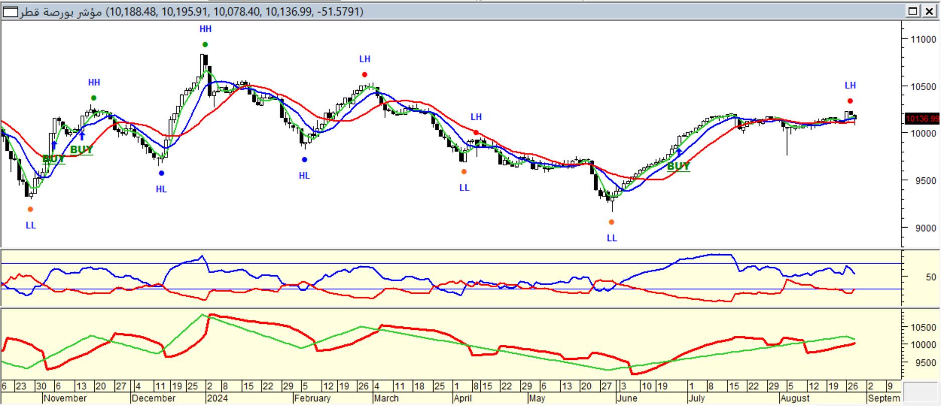Click the March month label
Image resolution: width=941 pixels, height=406 pixels.
386,398
